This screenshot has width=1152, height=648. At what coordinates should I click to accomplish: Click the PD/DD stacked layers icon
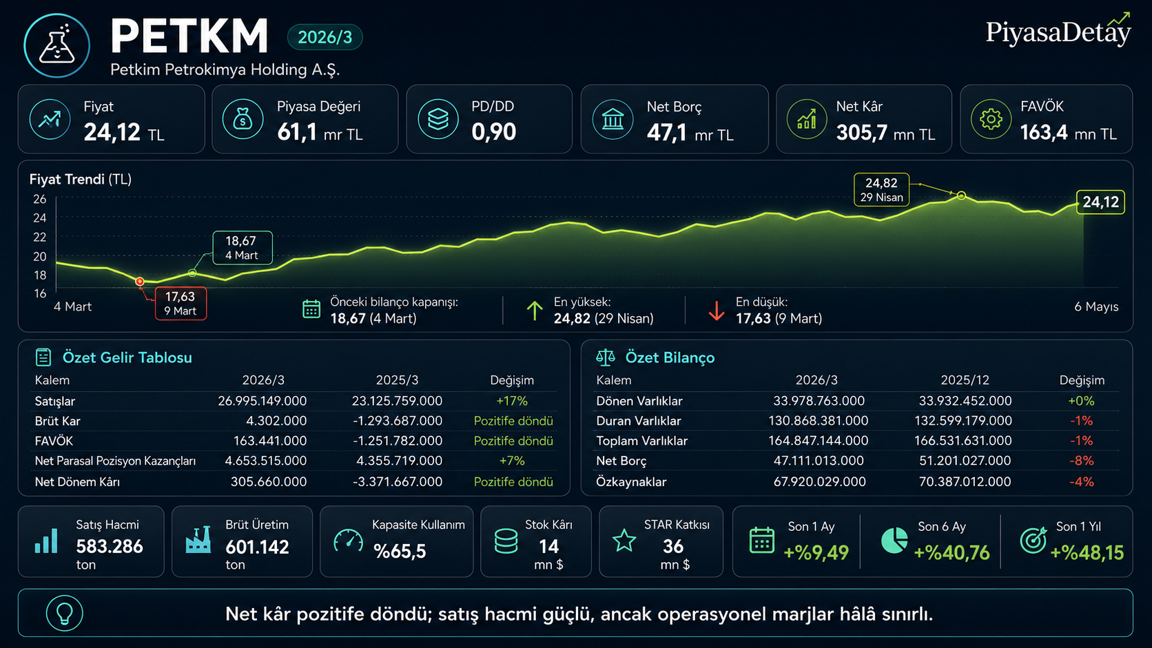point(438,119)
